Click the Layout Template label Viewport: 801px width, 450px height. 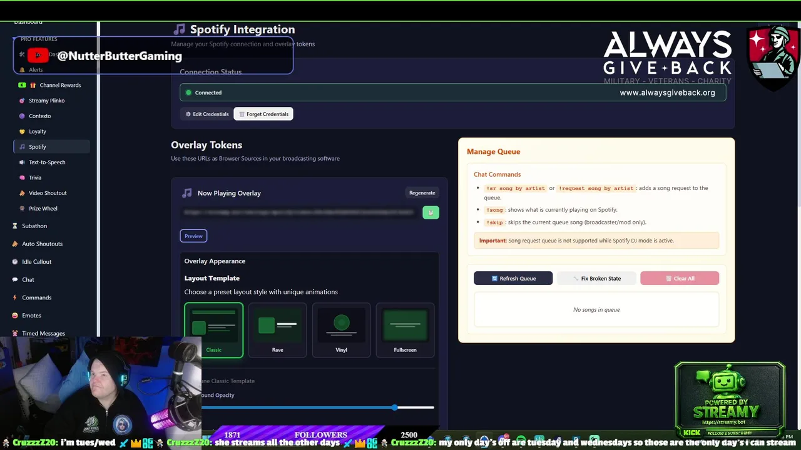[212, 278]
